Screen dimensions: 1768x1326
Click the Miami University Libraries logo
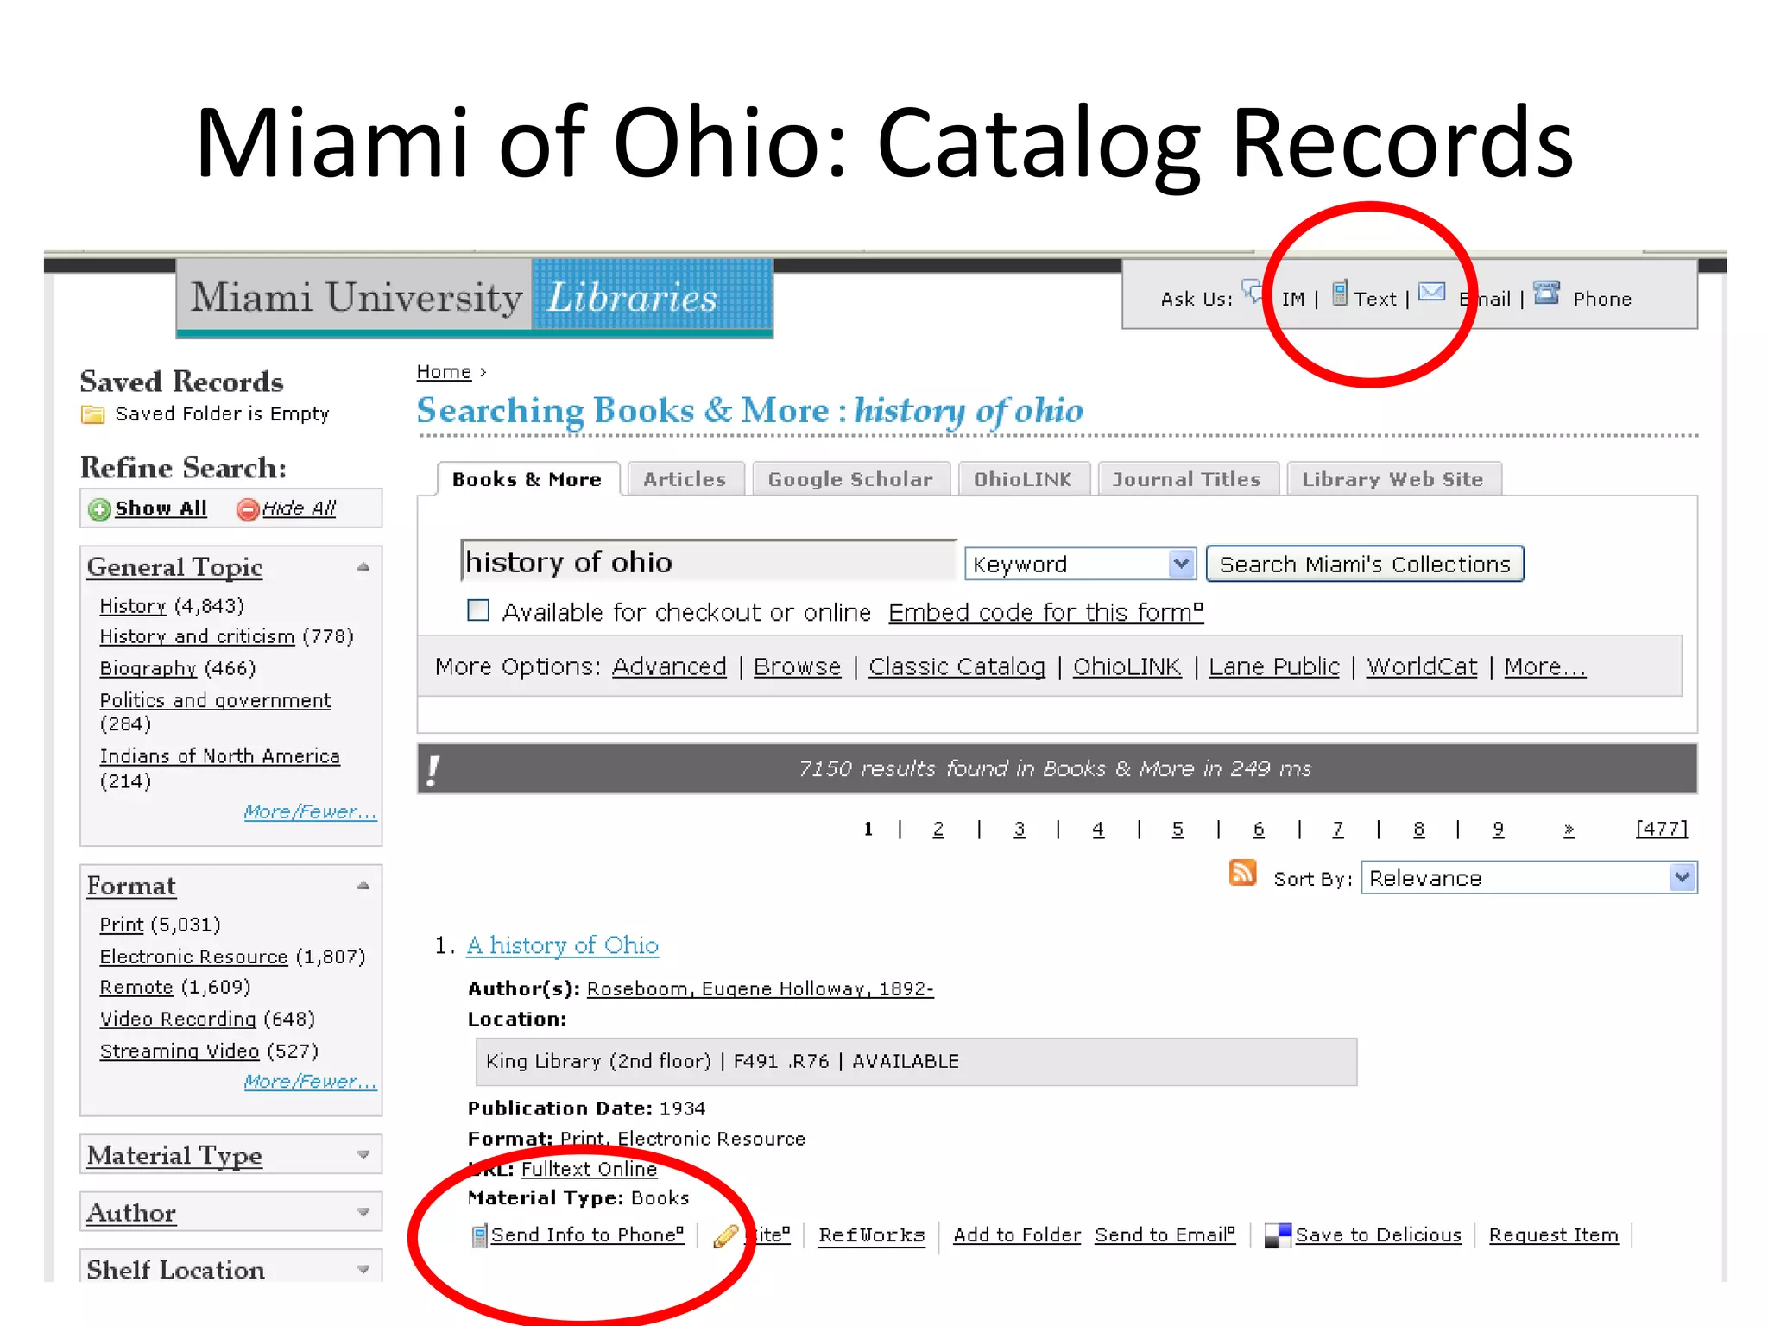pyautogui.click(x=475, y=298)
